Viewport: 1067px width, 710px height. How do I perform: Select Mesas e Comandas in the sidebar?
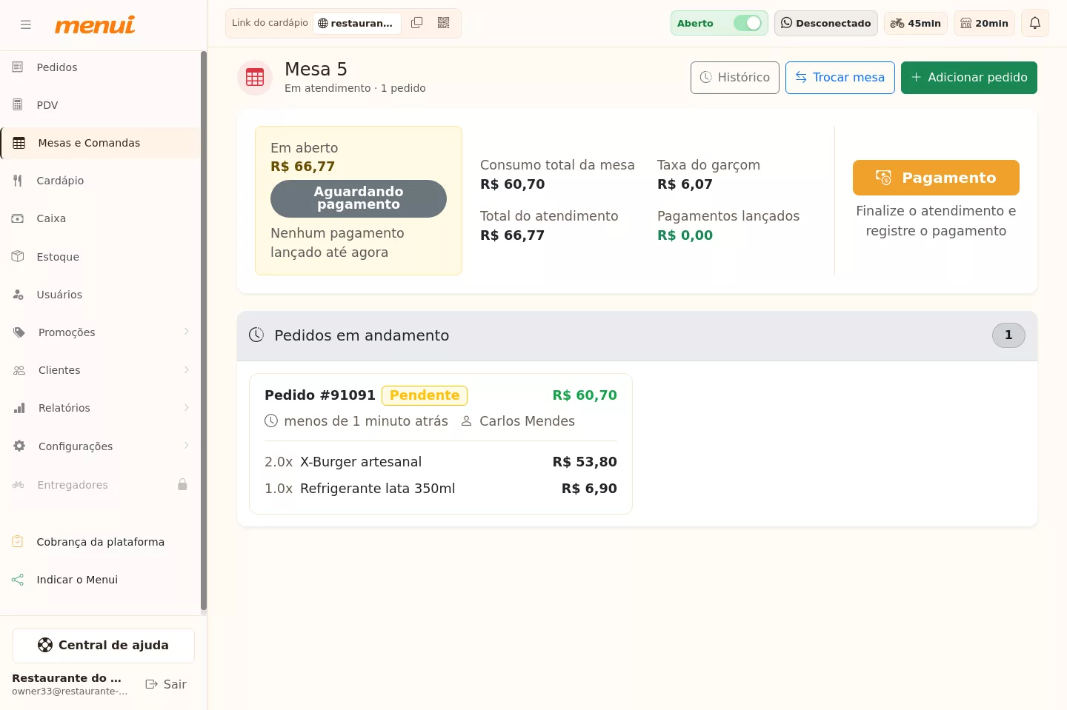101,143
